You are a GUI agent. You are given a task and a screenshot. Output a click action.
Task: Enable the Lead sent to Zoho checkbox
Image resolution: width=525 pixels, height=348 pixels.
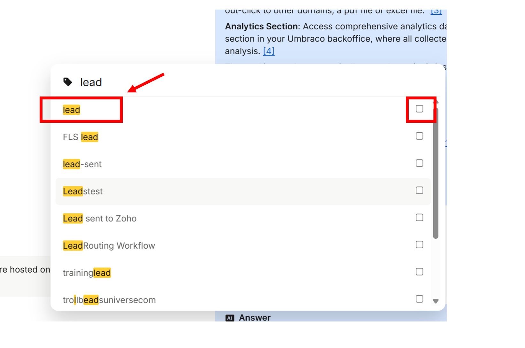coord(419,218)
